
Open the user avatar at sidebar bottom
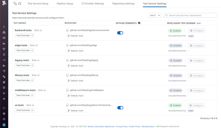point(4,125)
